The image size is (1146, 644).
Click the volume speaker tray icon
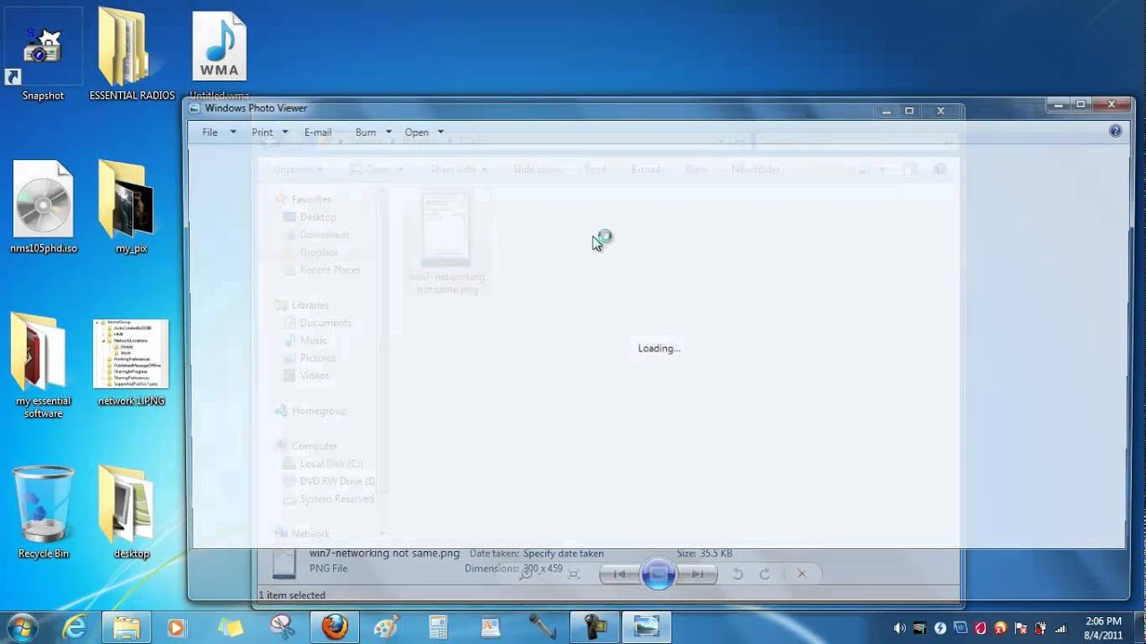pos(900,628)
